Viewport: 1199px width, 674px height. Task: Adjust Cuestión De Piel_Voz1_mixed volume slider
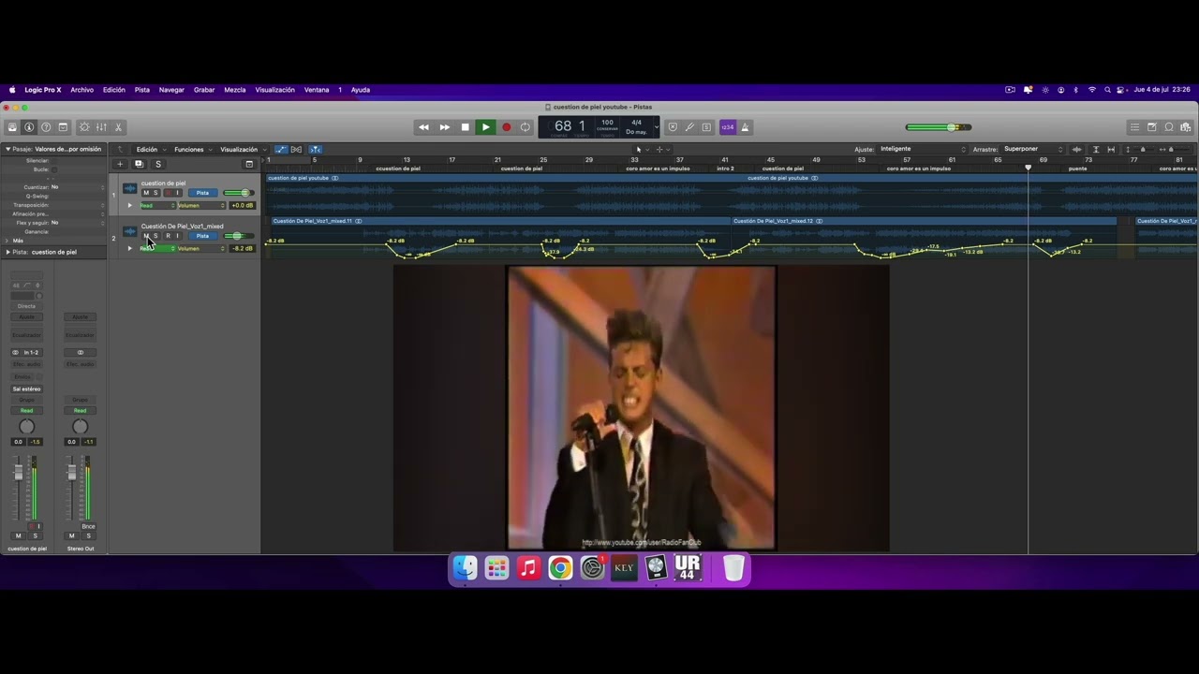pos(238,236)
